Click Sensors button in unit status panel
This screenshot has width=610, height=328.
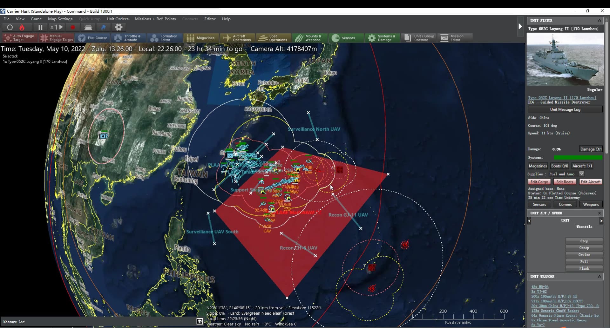click(x=539, y=205)
